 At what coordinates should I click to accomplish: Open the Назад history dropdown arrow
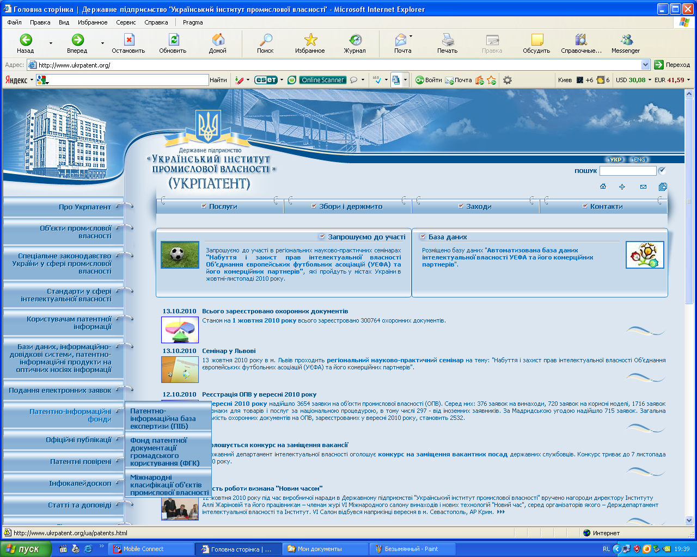[51, 43]
